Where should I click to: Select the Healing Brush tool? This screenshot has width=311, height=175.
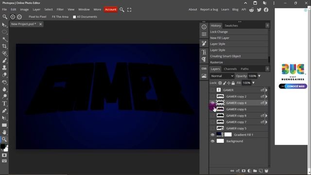4,53
